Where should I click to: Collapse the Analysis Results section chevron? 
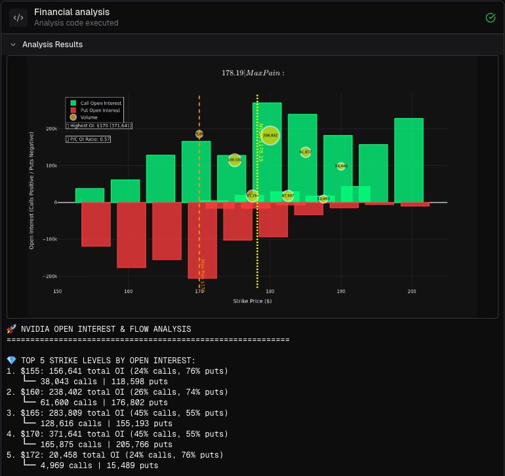coord(13,45)
